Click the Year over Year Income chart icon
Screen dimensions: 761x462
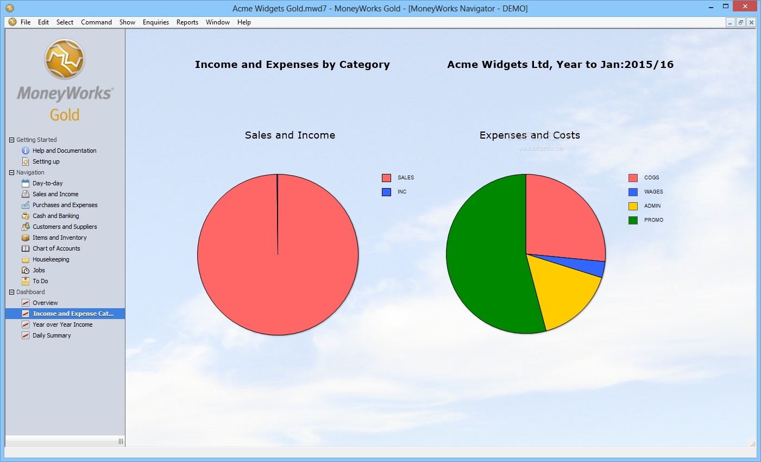point(26,324)
